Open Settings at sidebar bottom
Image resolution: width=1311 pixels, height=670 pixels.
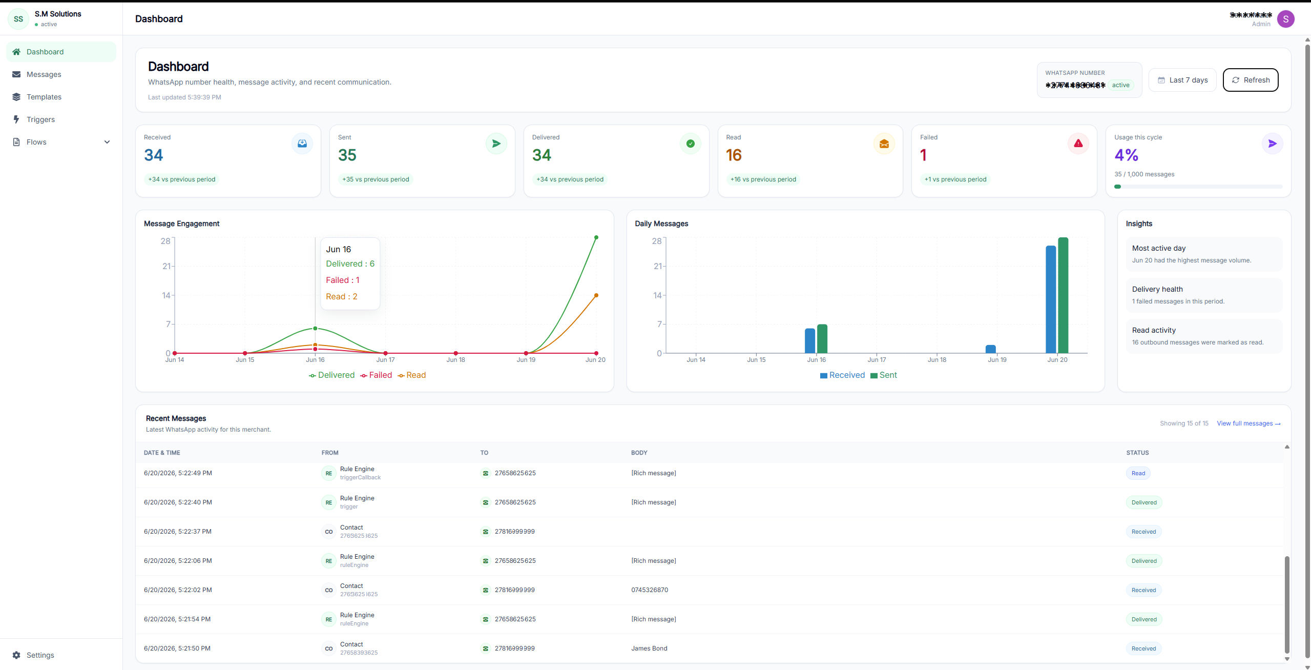(x=61, y=655)
